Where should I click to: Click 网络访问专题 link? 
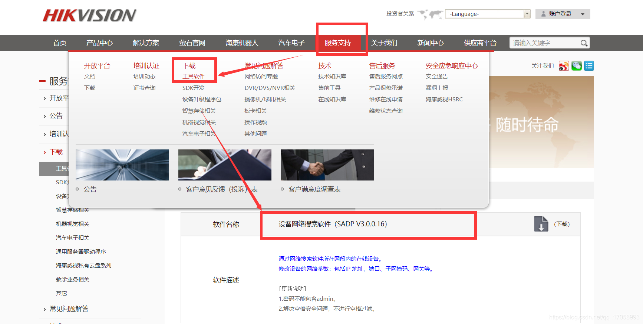coord(261,77)
